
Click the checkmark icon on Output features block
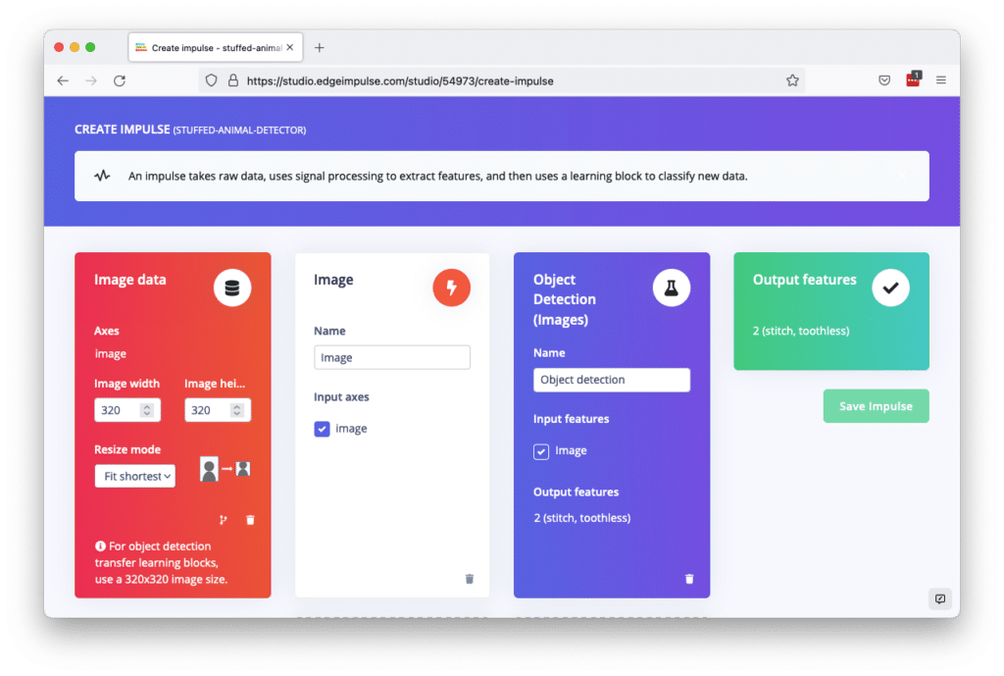tap(890, 286)
